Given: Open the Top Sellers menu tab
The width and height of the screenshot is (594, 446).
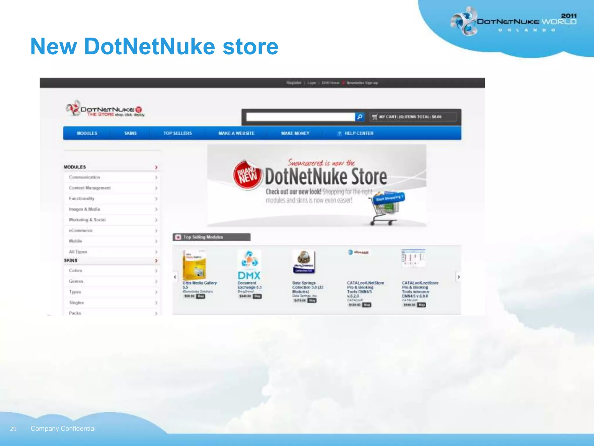Looking at the screenshot, I should (x=178, y=133).
